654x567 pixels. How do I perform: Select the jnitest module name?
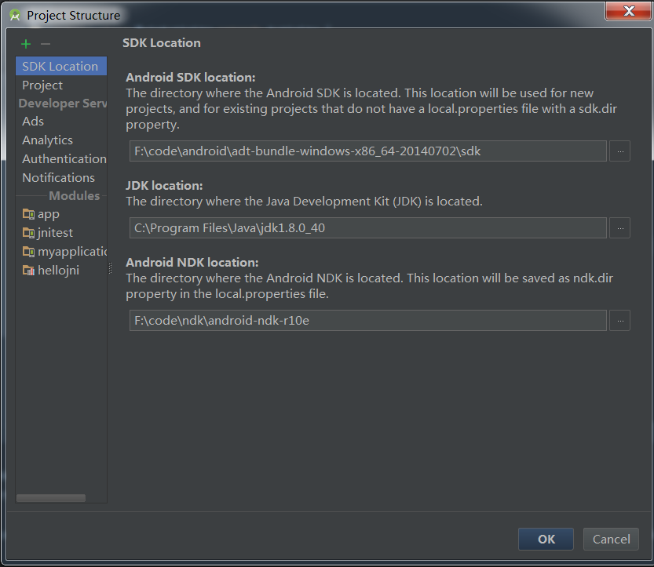pos(55,233)
